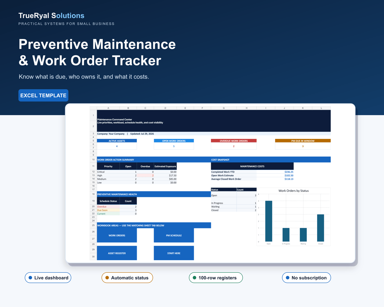Click the TrueRyal Solutions logo text
This screenshot has height=307, width=384.
(x=51, y=16)
